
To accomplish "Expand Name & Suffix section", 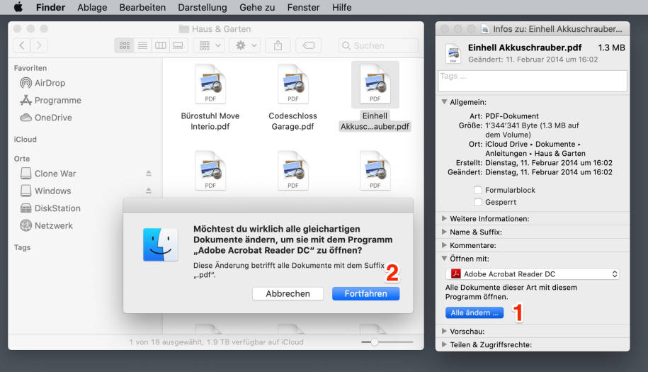I will 444,232.
